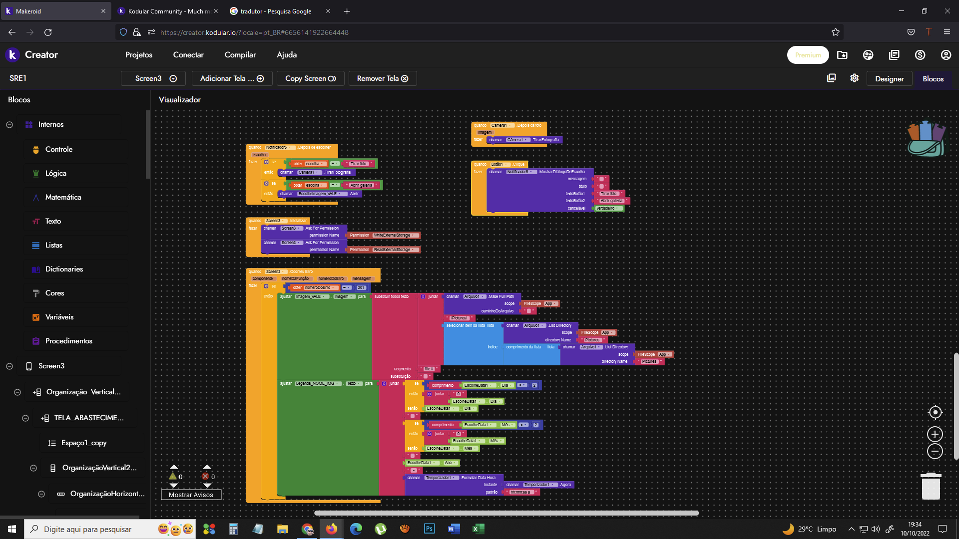Collapse the Internos tree section
Image resolution: width=959 pixels, height=539 pixels.
pos(9,125)
